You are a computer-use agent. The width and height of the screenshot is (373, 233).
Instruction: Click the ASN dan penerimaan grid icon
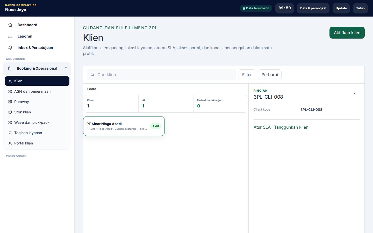10,91
